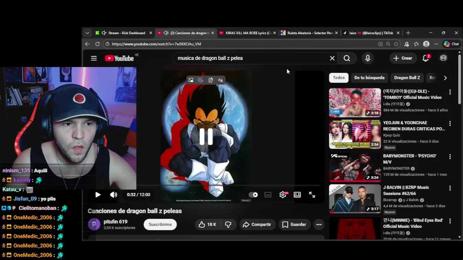Click the translate overlay icon on the video
The image size is (463, 260).
click(220, 80)
